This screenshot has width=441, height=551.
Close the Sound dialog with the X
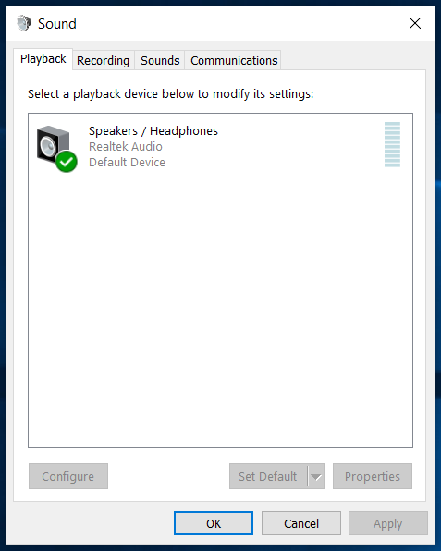click(415, 23)
